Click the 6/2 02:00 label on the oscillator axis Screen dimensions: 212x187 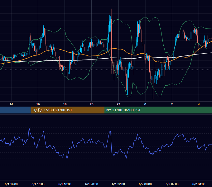172,184
